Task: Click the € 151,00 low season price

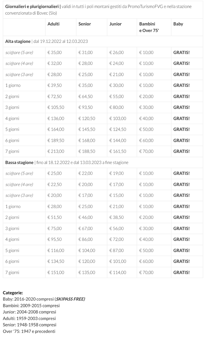Action: (56, 272)
